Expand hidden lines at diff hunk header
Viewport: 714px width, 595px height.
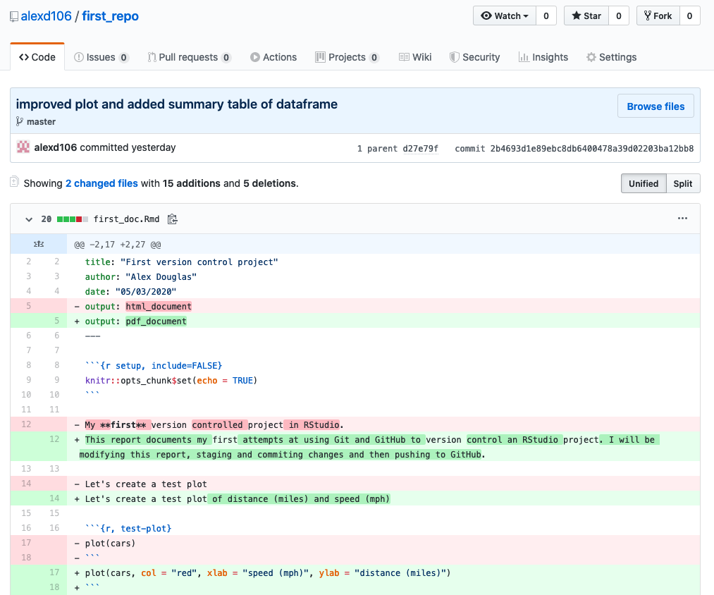point(39,245)
